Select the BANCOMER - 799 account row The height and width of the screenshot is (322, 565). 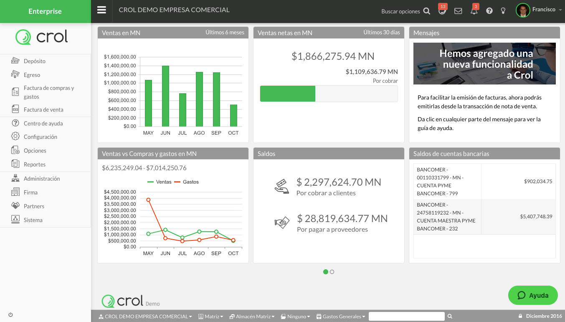pos(484,181)
